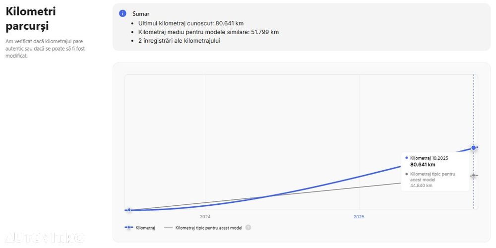Click the 44.840 km typical value in tooltip

[x=421, y=186]
